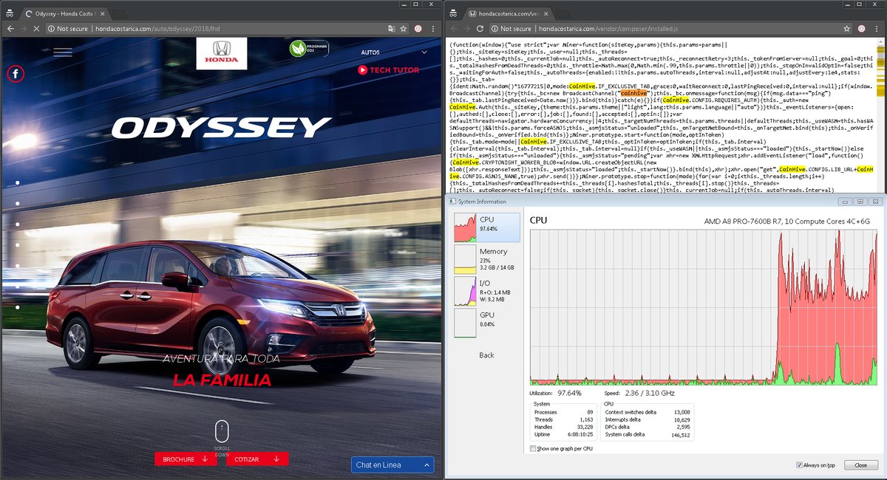Click the back arrow in the Odyssey browser window
The width and height of the screenshot is (887, 480).
pyautogui.click(x=9, y=28)
